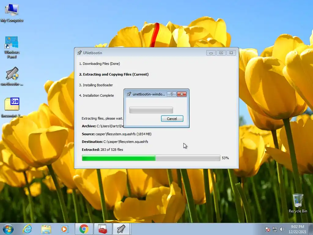Open the Windows Start menu orb
The width and height of the screenshot is (313, 235).
[x=8, y=229]
